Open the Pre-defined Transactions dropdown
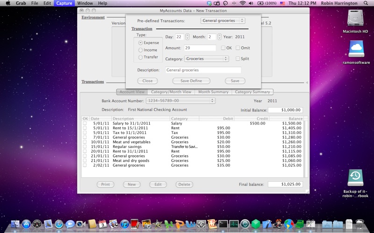374x233 pixels. 223,21
